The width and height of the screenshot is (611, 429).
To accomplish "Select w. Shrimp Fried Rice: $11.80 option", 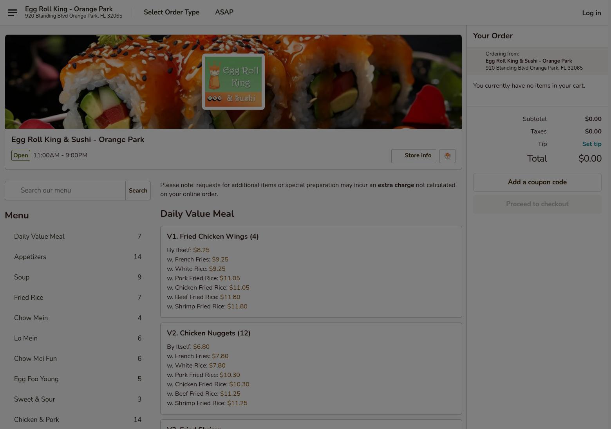I will pyautogui.click(x=207, y=306).
